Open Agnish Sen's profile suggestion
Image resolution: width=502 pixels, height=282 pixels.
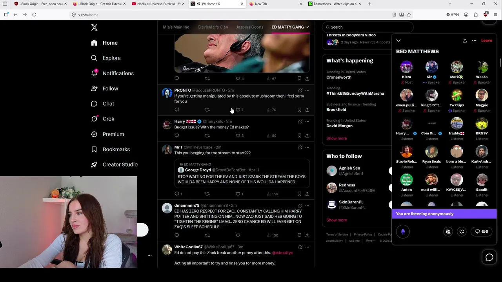click(349, 171)
